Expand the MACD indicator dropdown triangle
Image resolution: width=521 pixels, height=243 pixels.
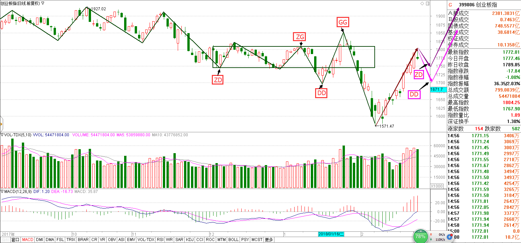2,192
